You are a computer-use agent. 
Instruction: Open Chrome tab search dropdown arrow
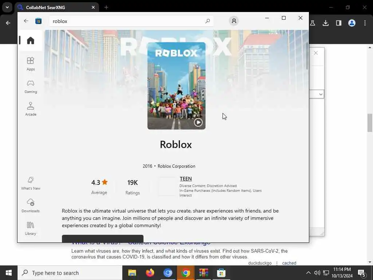tap(7, 7)
